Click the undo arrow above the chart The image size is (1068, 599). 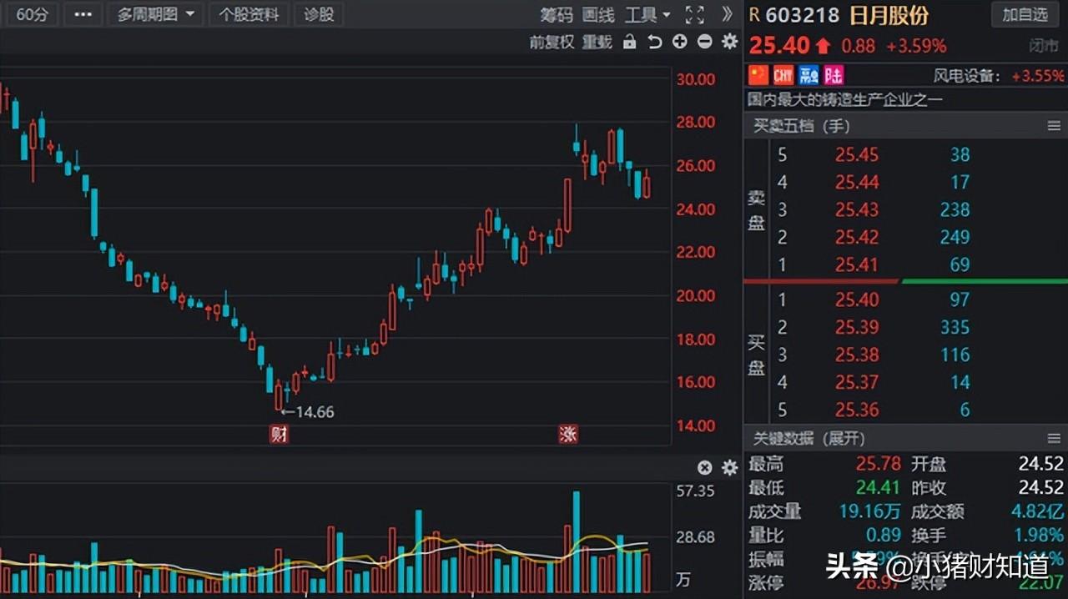[655, 42]
